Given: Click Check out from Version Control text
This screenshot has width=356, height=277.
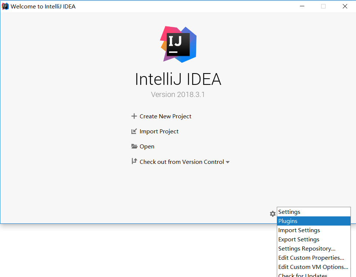Looking at the screenshot, I should [x=181, y=162].
